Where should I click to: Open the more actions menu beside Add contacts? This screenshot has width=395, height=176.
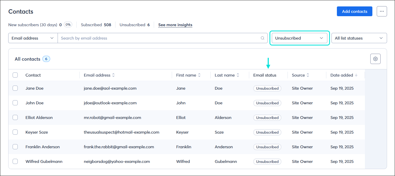pos(382,11)
